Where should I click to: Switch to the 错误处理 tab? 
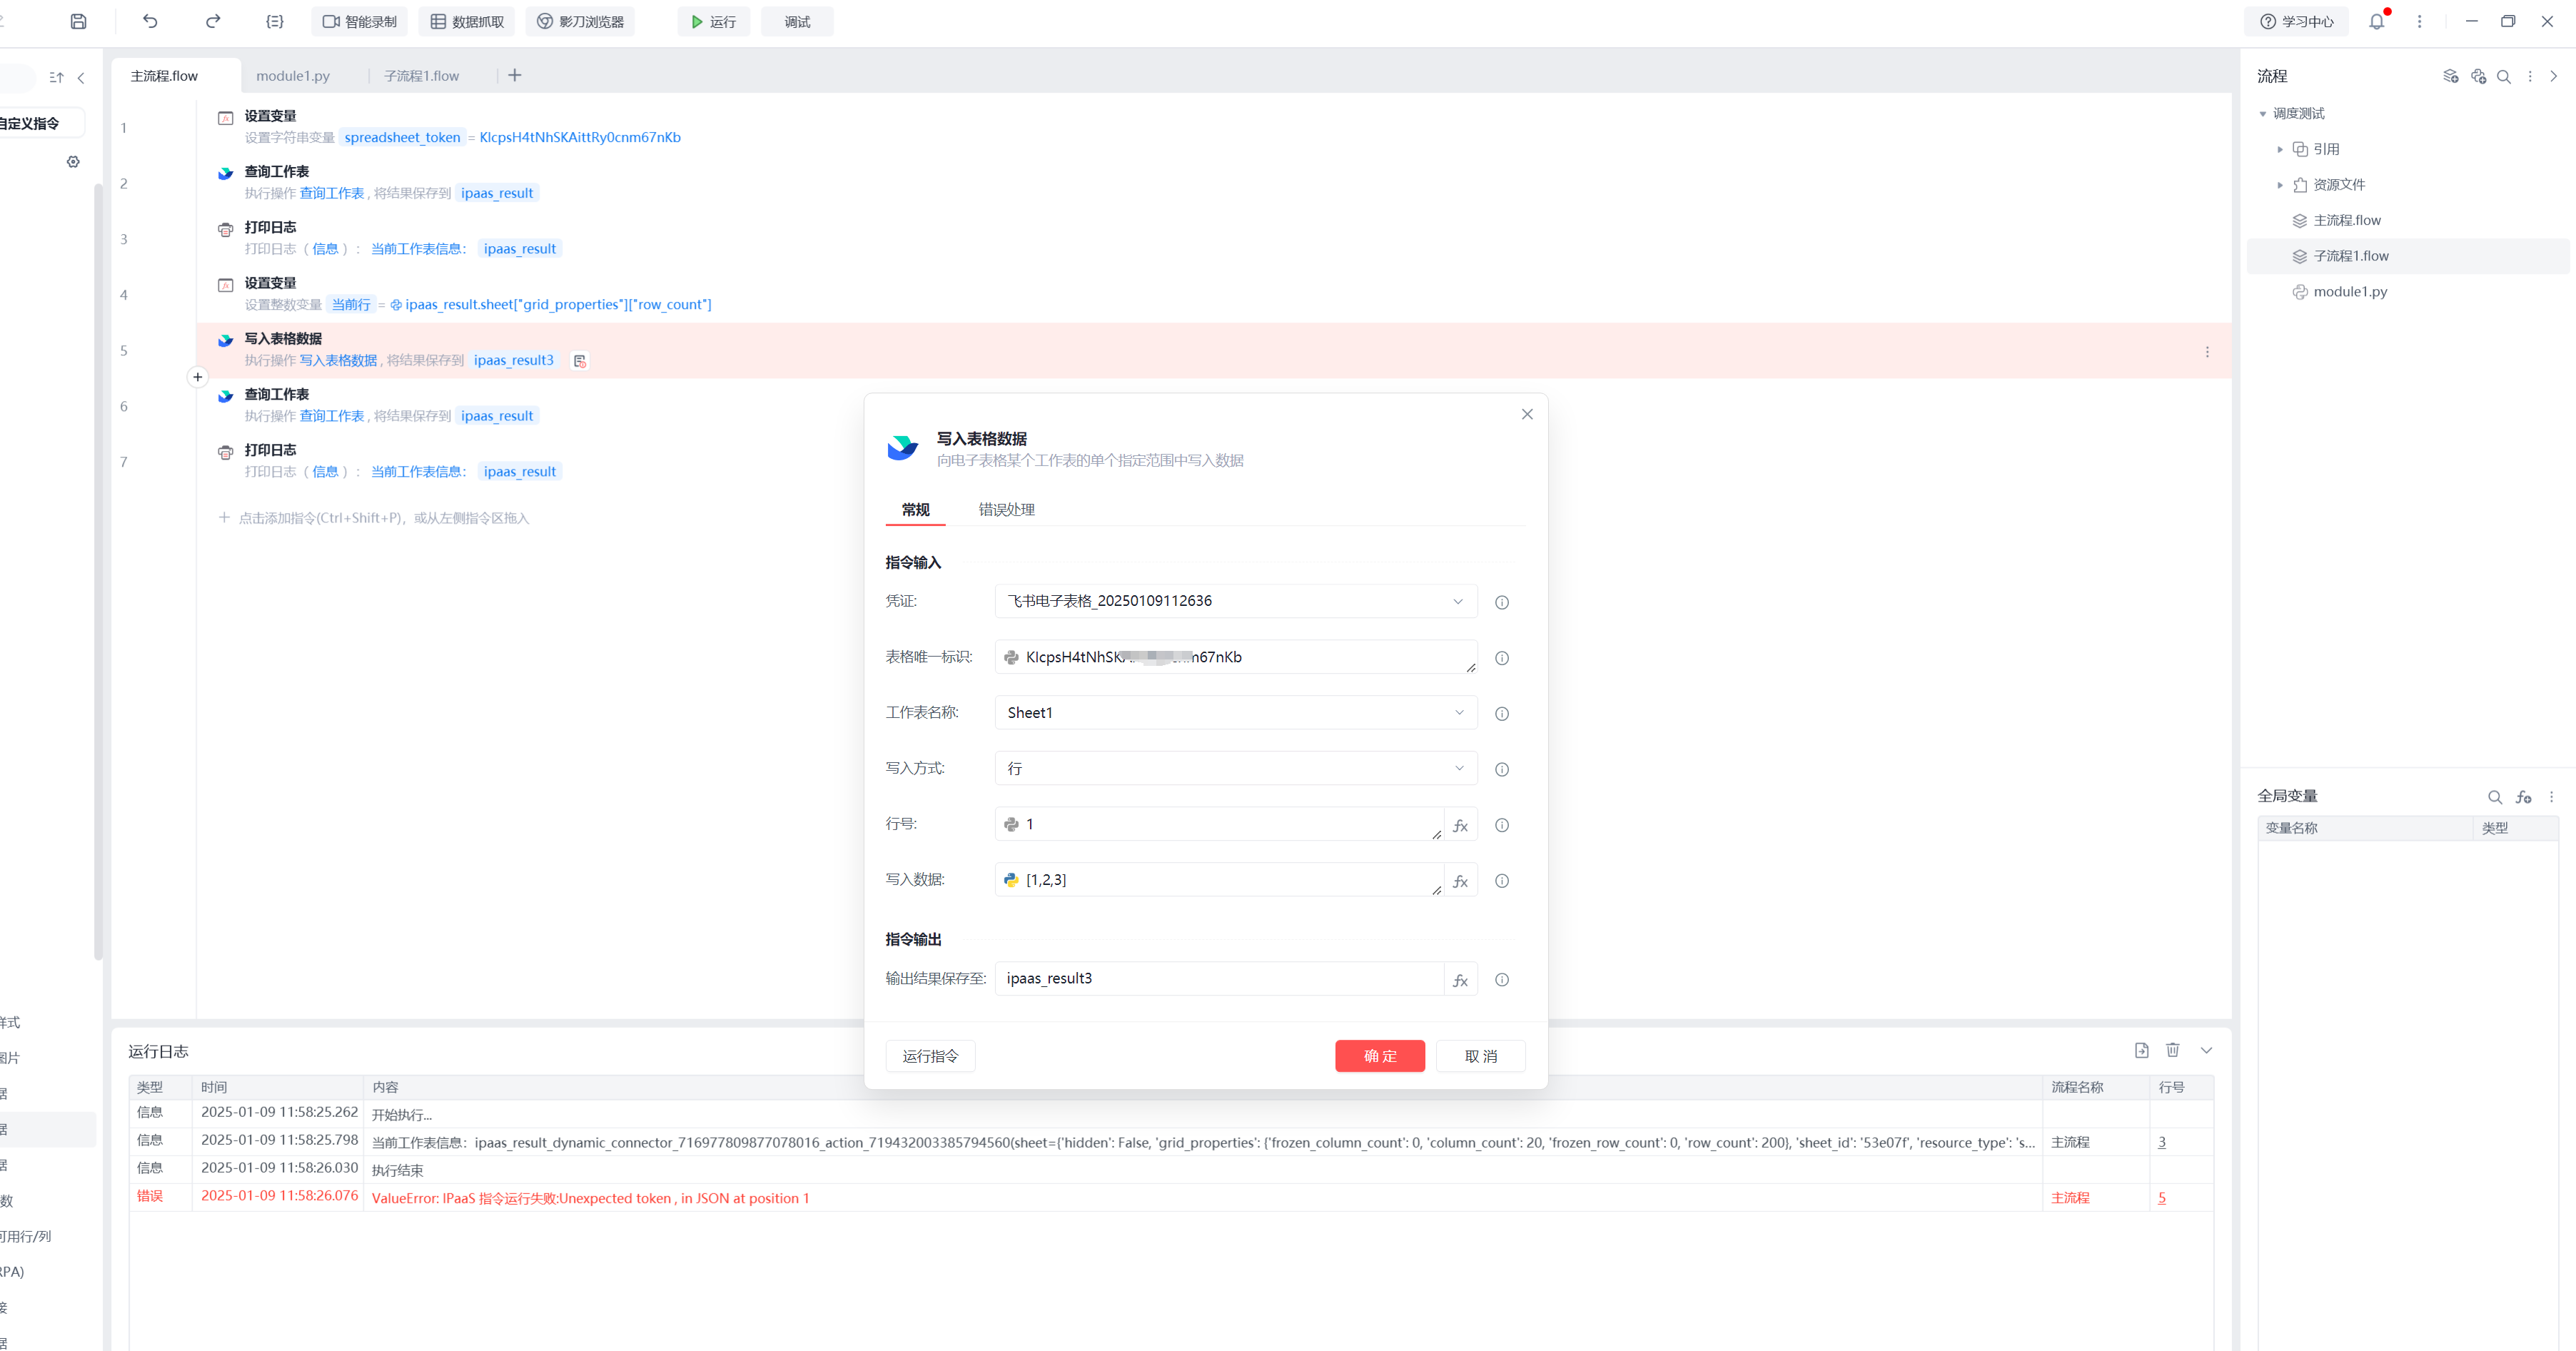1006,509
